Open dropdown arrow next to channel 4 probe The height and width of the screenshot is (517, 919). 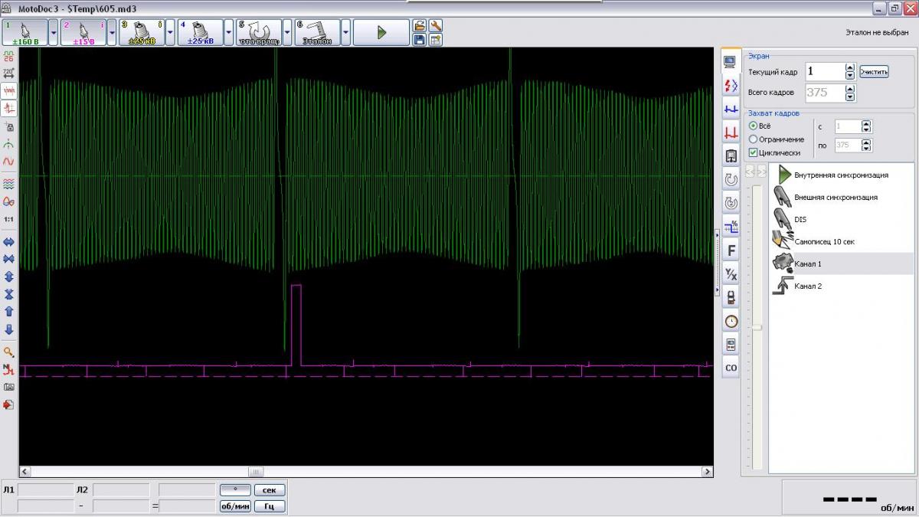point(228,33)
